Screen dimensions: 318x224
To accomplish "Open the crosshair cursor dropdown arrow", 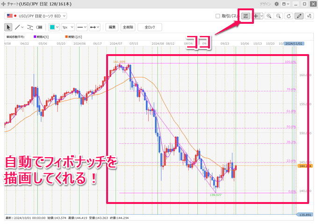I will [261, 16].
